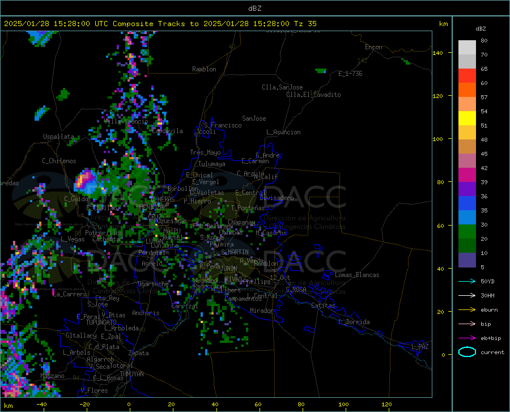510x412 pixels.
Task: Click the cyan ellipse 'current' legend icon
Action: pyautogui.click(x=467, y=352)
